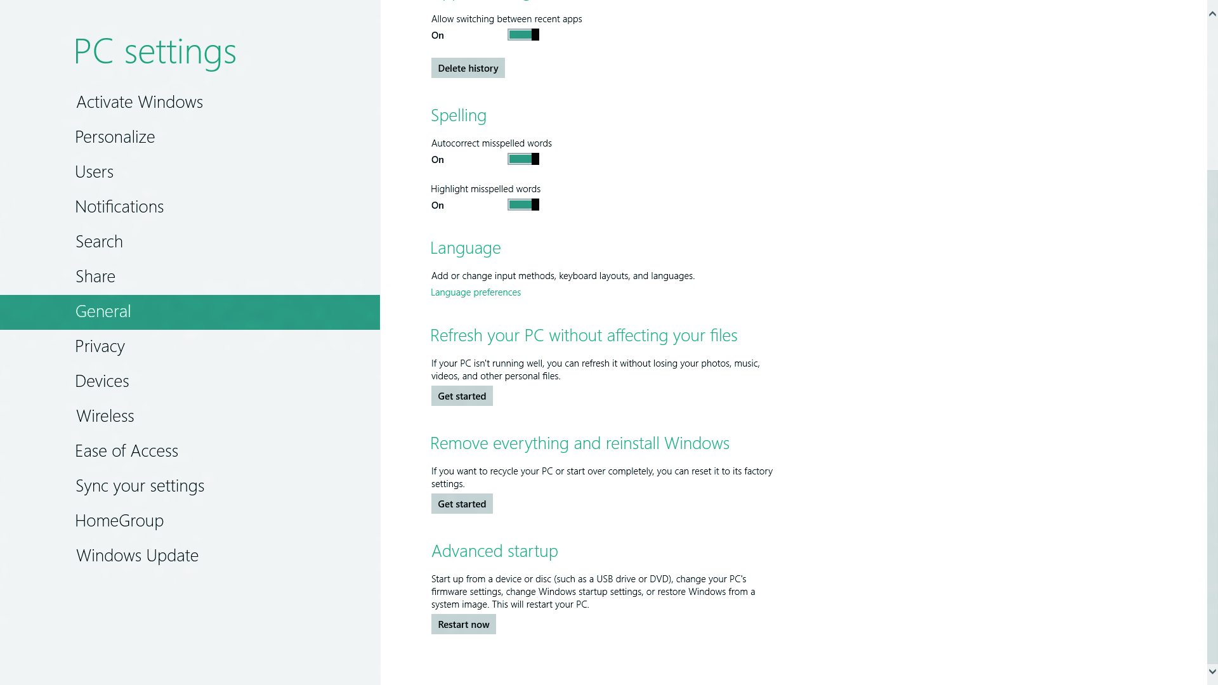
Task: Toggle Allow switching between recent apps
Action: (523, 34)
